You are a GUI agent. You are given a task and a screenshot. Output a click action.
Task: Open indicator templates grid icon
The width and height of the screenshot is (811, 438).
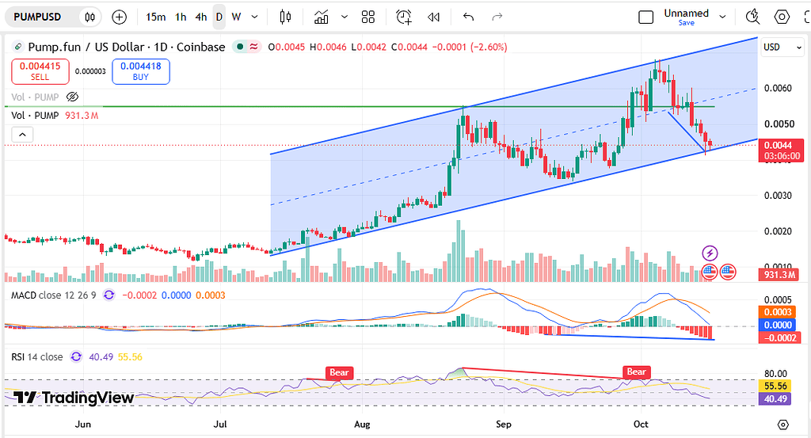pyautogui.click(x=368, y=17)
